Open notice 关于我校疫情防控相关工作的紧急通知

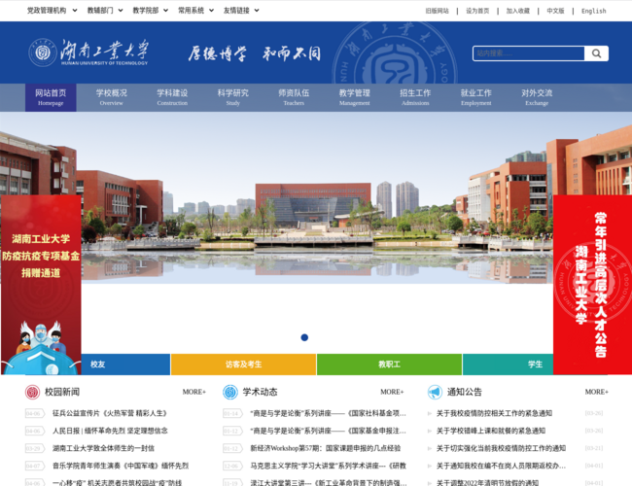494,413
